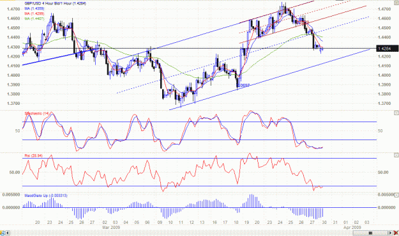Click MacdGisto 0.000000 label on left axis
The image size is (399, 236).
pos(11,207)
